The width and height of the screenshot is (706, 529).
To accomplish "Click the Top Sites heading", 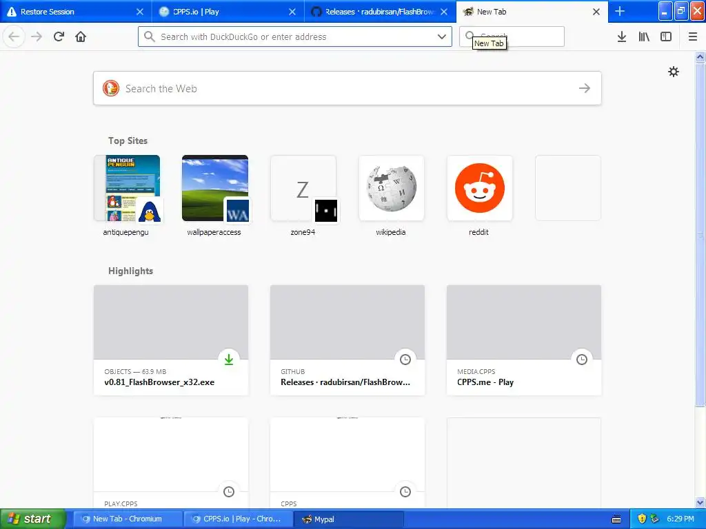I will pos(128,141).
